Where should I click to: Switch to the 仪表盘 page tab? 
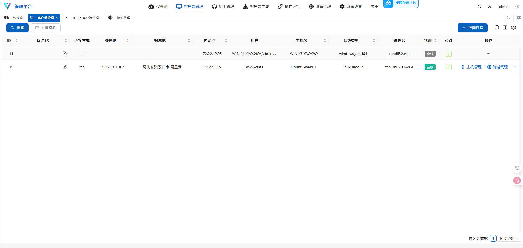[14, 18]
